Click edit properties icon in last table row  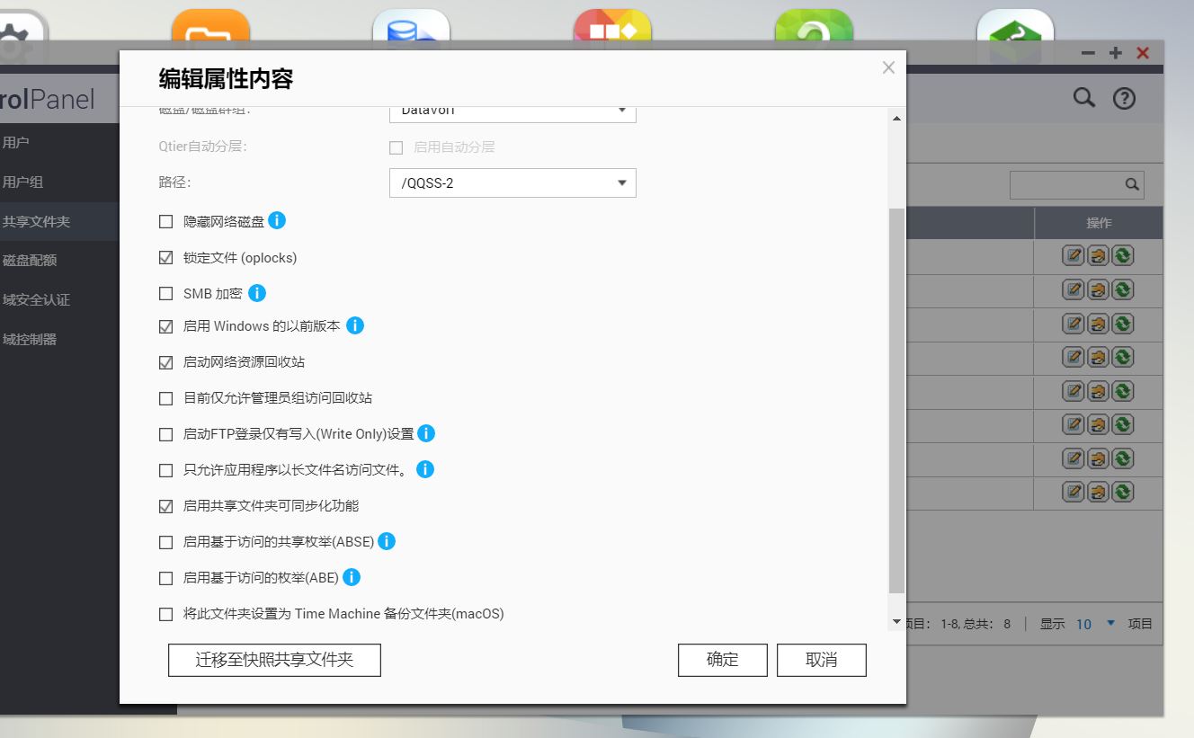[x=1073, y=492]
